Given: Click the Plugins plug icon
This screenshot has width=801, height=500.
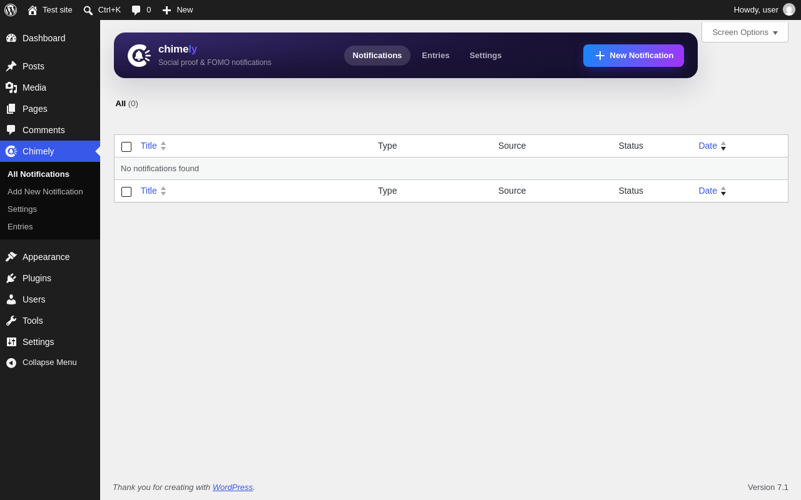Looking at the screenshot, I should tap(11, 278).
